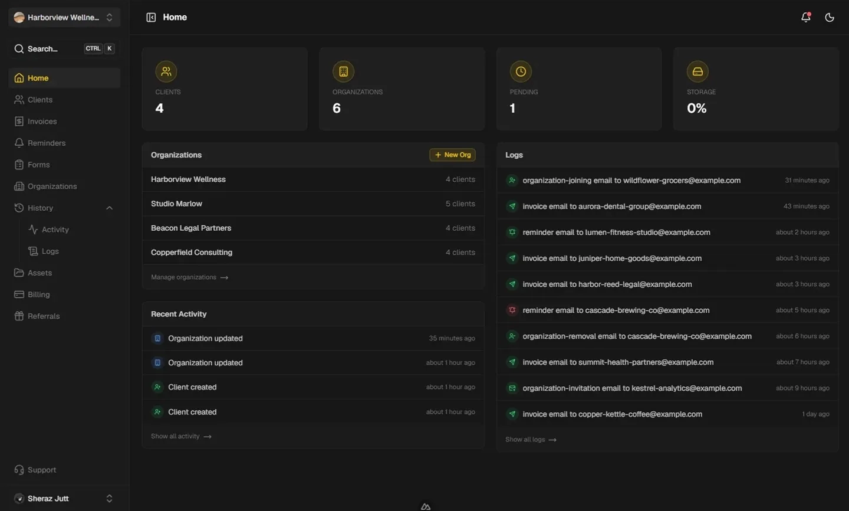The width and height of the screenshot is (849, 511).
Task: Click the Search field in sidebar
Action: pos(64,48)
